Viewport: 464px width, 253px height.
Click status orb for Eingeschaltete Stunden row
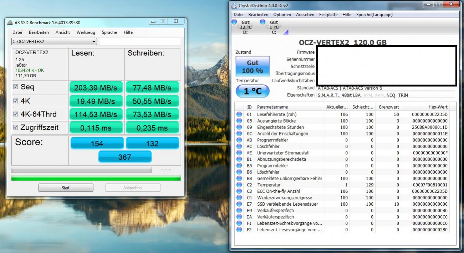pos(239,127)
